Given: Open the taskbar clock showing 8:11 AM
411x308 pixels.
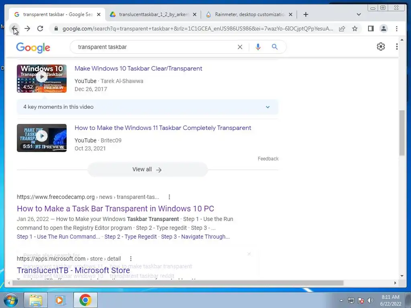Looking at the screenshot, I should (x=391, y=300).
